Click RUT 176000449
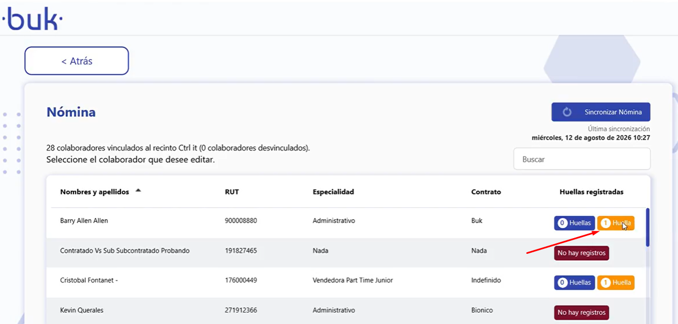Image resolution: width=678 pixels, height=324 pixels. point(241,280)
